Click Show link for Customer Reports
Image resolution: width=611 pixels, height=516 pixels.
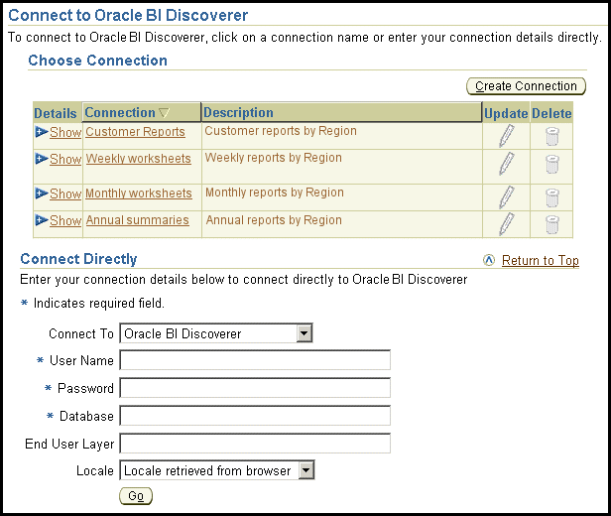65,133
